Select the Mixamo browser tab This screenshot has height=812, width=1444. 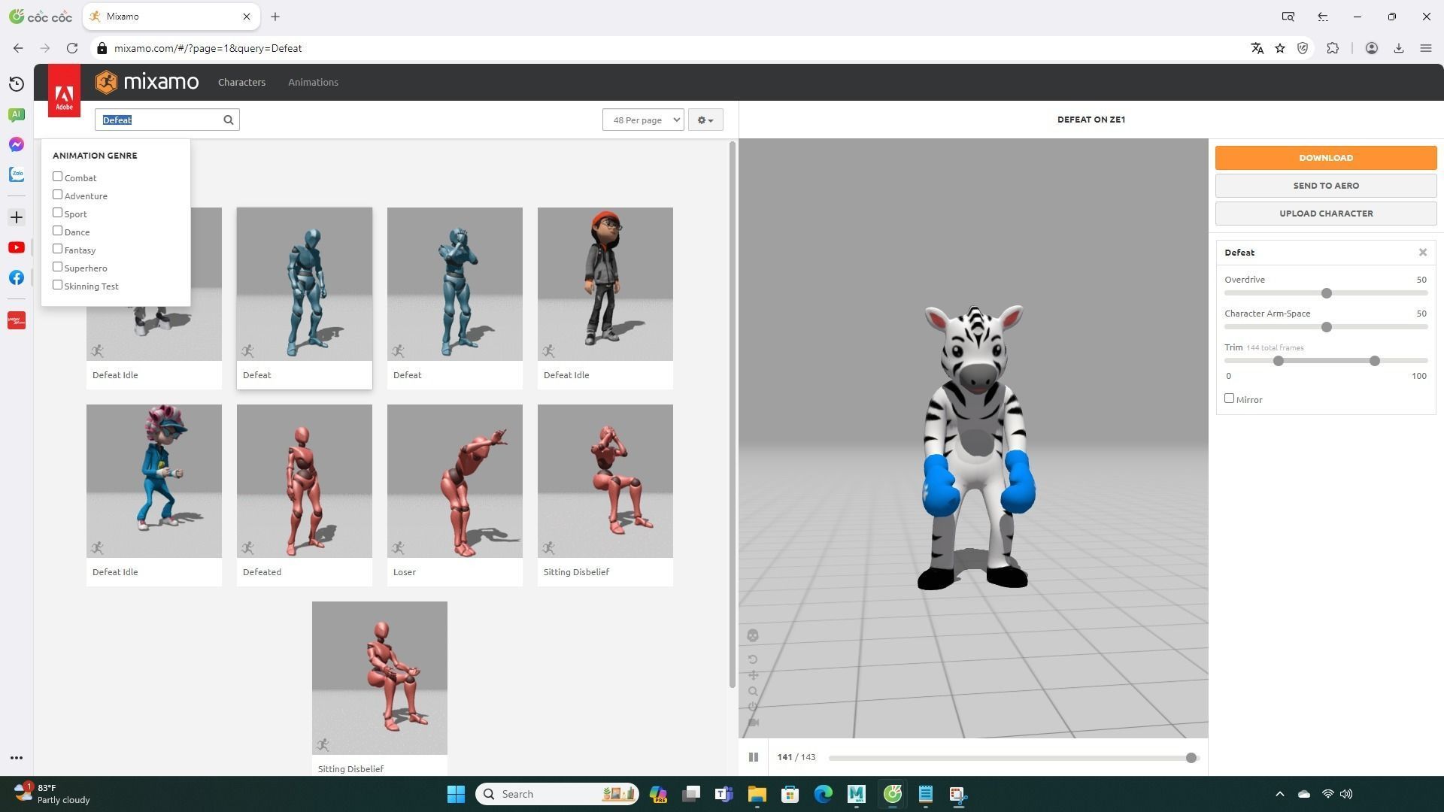[171, 17]
